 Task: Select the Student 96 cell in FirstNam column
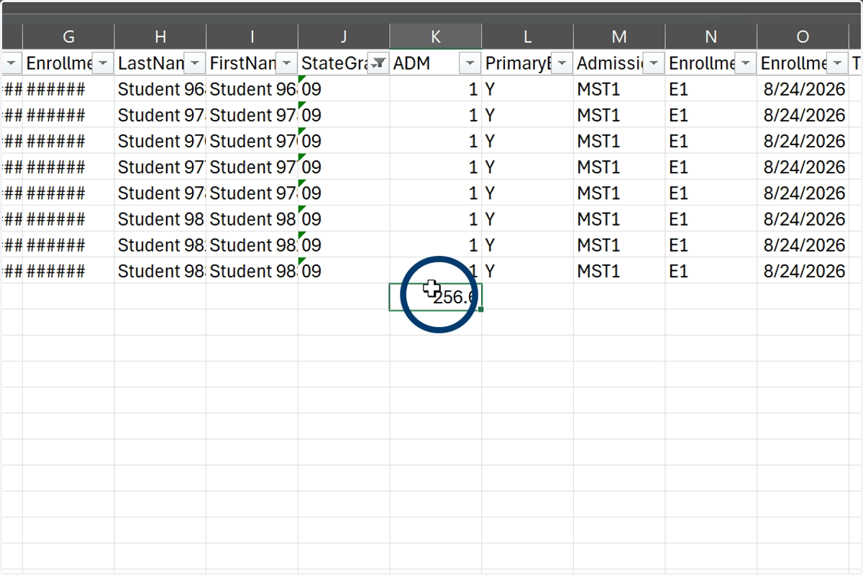(x=252, y=89)
